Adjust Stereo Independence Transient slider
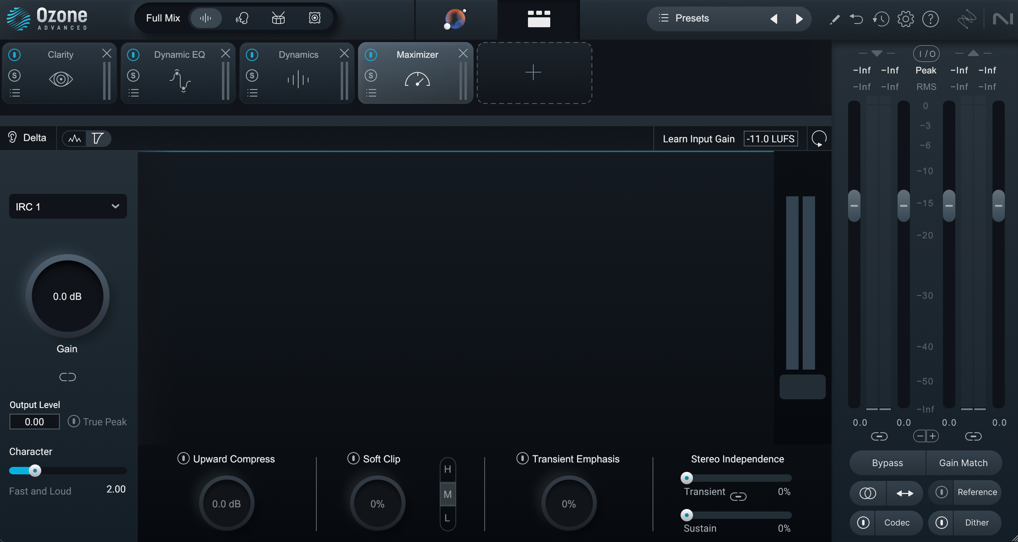Image resolution: width=1018 pixels, height=542 pixels. (x=736, y=478)
